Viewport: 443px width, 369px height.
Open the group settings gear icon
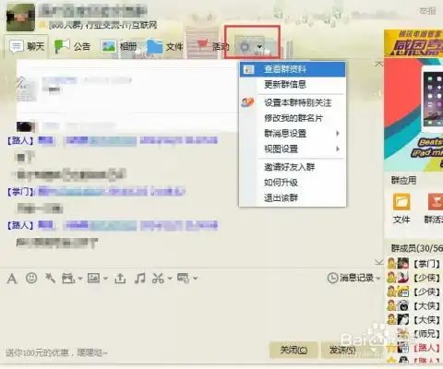(245, 47)
